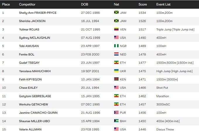199x133 pixels.
Task: Click Jamaica flag next to Shelly-Ann Fraser-Pryce
Action: [116, 13]
